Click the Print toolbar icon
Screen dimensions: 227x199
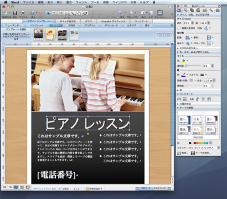pyautogui.click(x=24, y=12)
